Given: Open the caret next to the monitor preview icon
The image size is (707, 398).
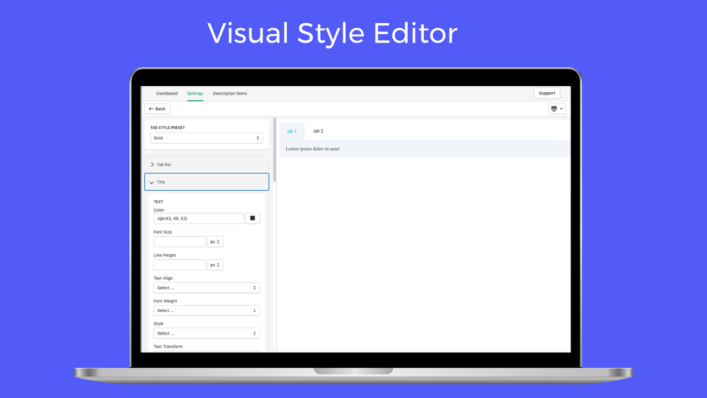Looking at the screenshot, I should [x=562, y=108].
